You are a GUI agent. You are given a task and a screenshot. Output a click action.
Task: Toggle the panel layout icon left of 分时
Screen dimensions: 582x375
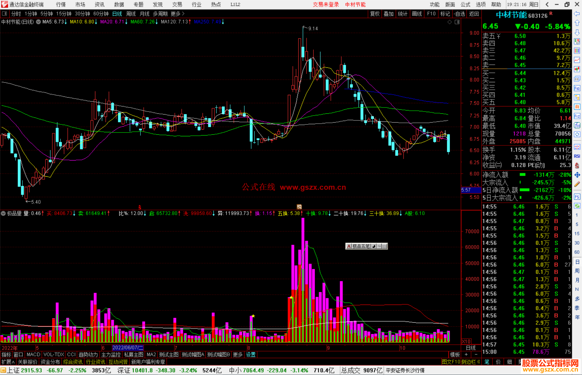click(5, 14)
